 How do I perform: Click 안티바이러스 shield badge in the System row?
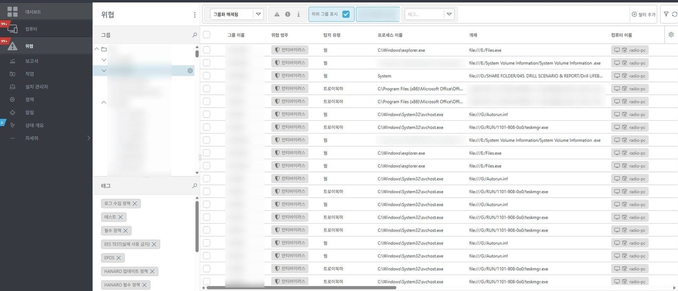pyautogui.click(x=290, y=75)
